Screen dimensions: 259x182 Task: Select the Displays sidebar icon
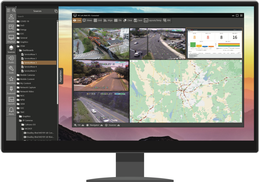tap(11, 39)
